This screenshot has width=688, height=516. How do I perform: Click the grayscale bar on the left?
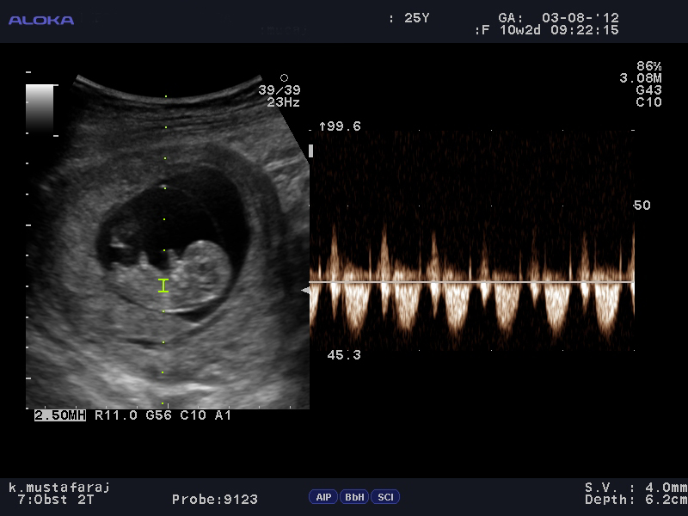point(40,108)
